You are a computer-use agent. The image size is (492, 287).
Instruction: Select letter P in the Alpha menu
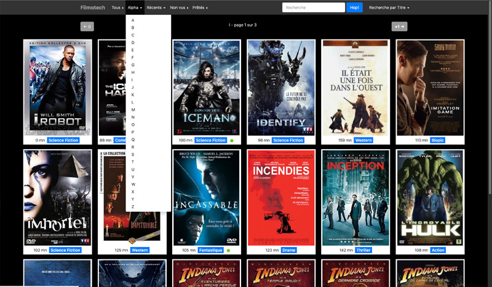148,132
